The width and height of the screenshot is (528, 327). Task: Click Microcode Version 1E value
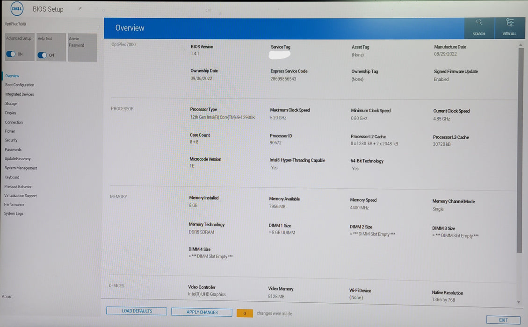(x=192, y=166)
